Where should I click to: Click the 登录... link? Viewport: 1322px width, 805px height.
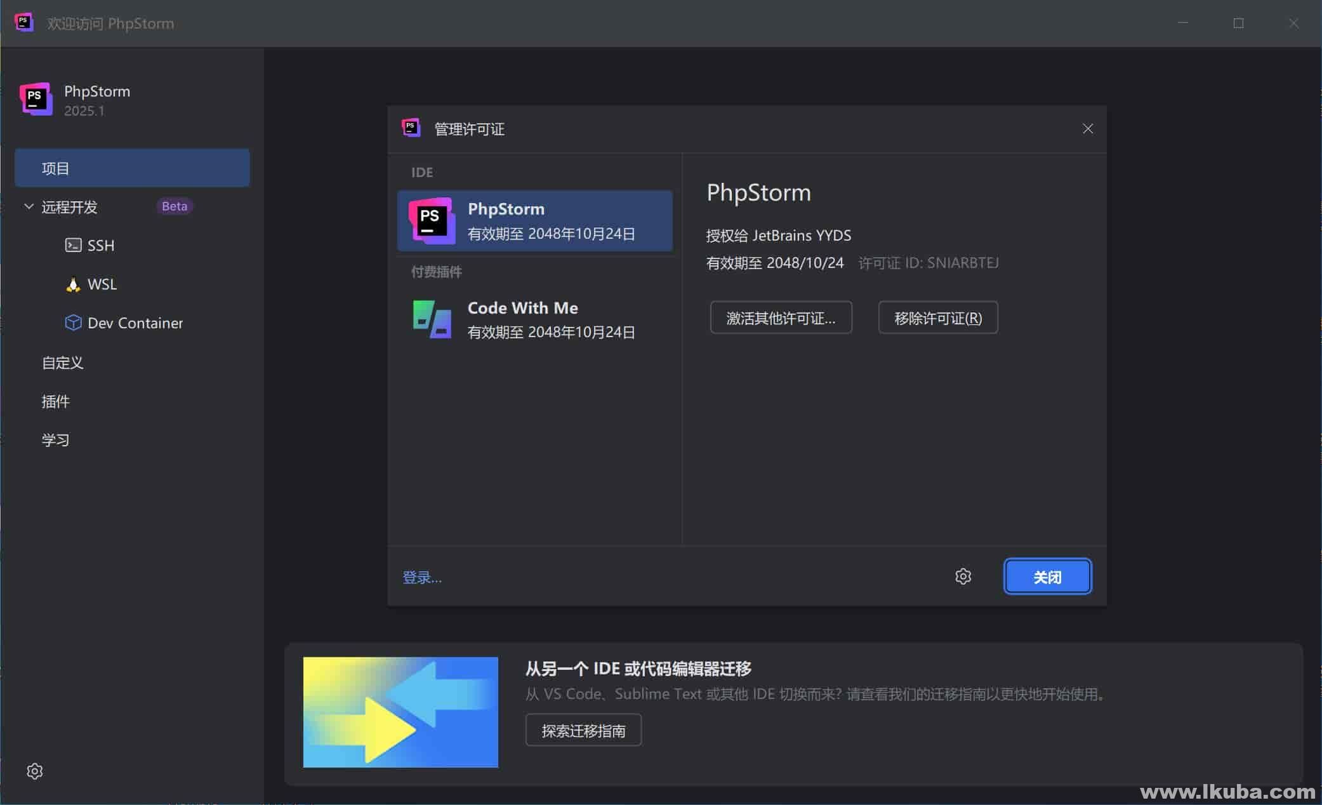[422, 577]
